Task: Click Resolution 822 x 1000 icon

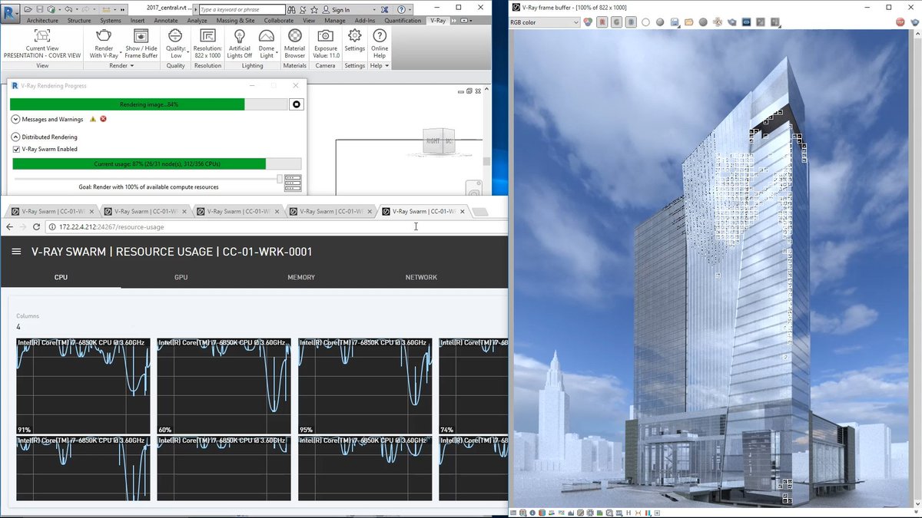Action: tap(207, 35)
